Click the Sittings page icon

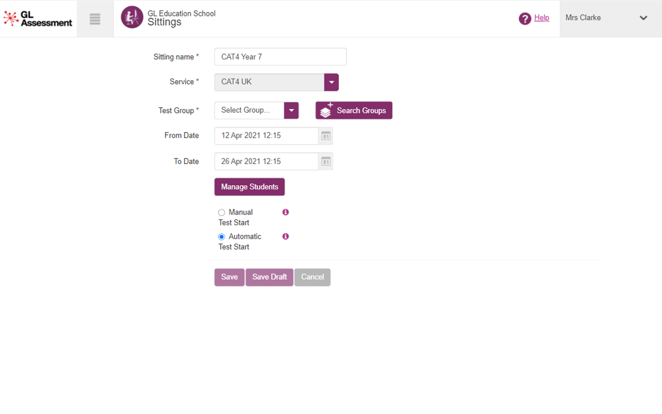coord(132,18)
